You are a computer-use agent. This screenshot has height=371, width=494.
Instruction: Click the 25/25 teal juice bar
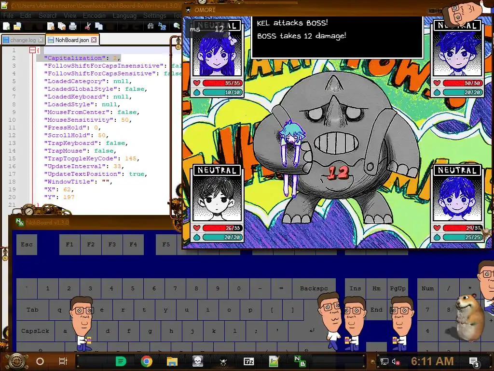click(x=462, y=237)
